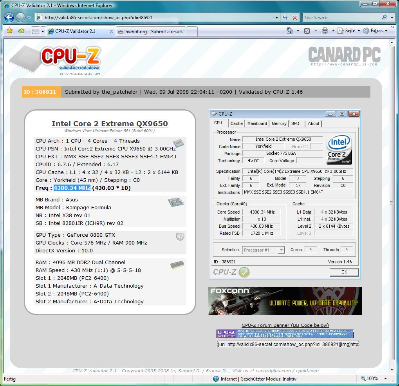
Task: Open the Extras menu
Action: click(x=376, y=31)
